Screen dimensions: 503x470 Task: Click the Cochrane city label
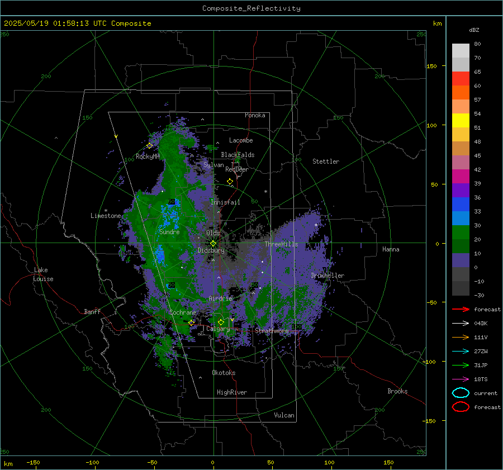(x=183, y=312)
